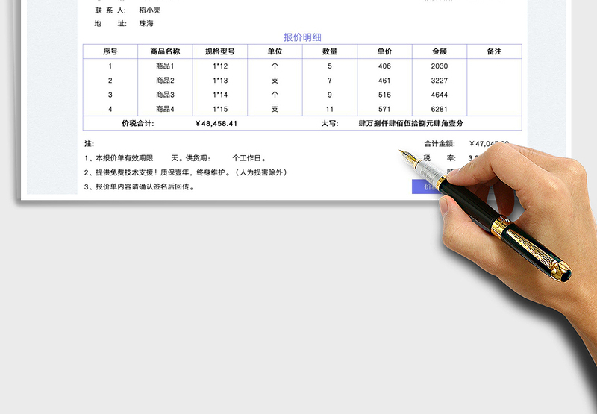Select total value ¥48,458.41

click(x=216, y=123)
